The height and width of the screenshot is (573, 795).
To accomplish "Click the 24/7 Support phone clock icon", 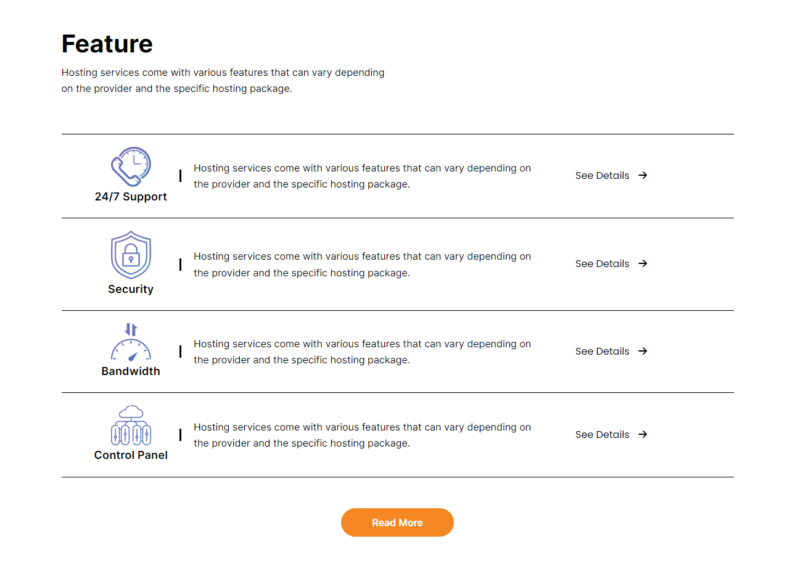I will (131, 167).
